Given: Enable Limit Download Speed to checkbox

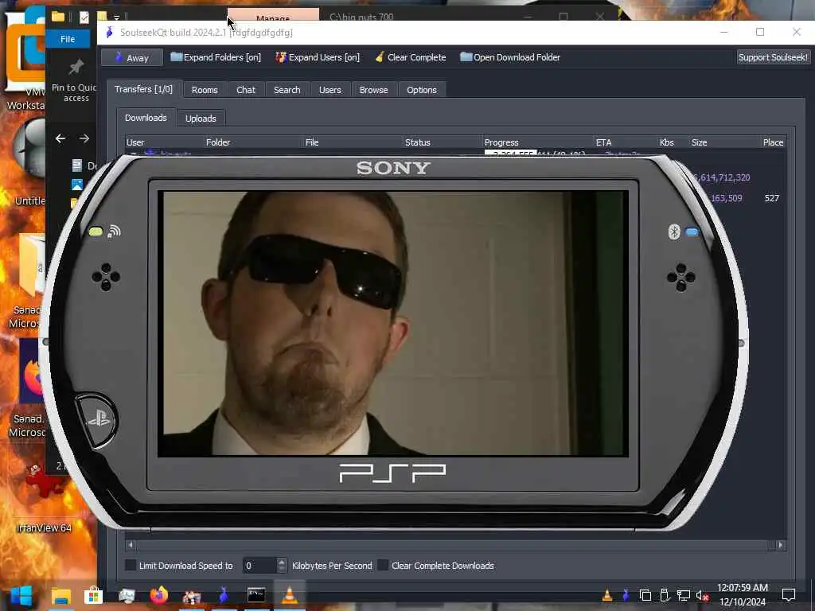Looking at the screenshot, I should (x=131, y=566).
